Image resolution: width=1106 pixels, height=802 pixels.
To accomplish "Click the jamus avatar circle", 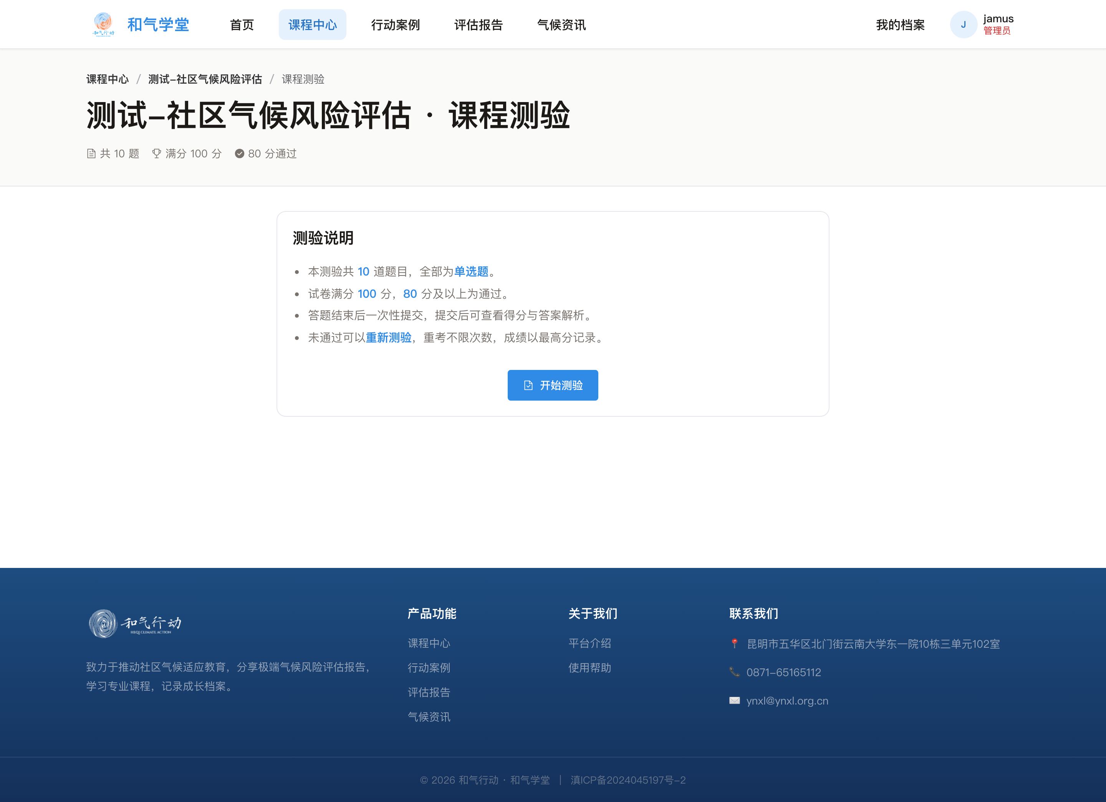I will (x=963, y=24).
